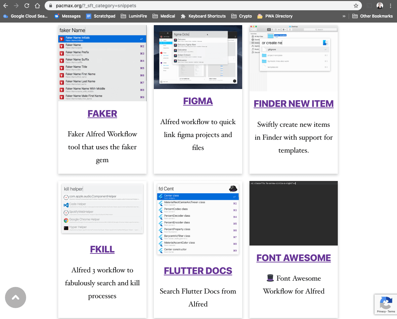This screenshot has width=397, height=319.
Task: Click the fd Cent Flutter Docs thumbnail
Action: 198,219
